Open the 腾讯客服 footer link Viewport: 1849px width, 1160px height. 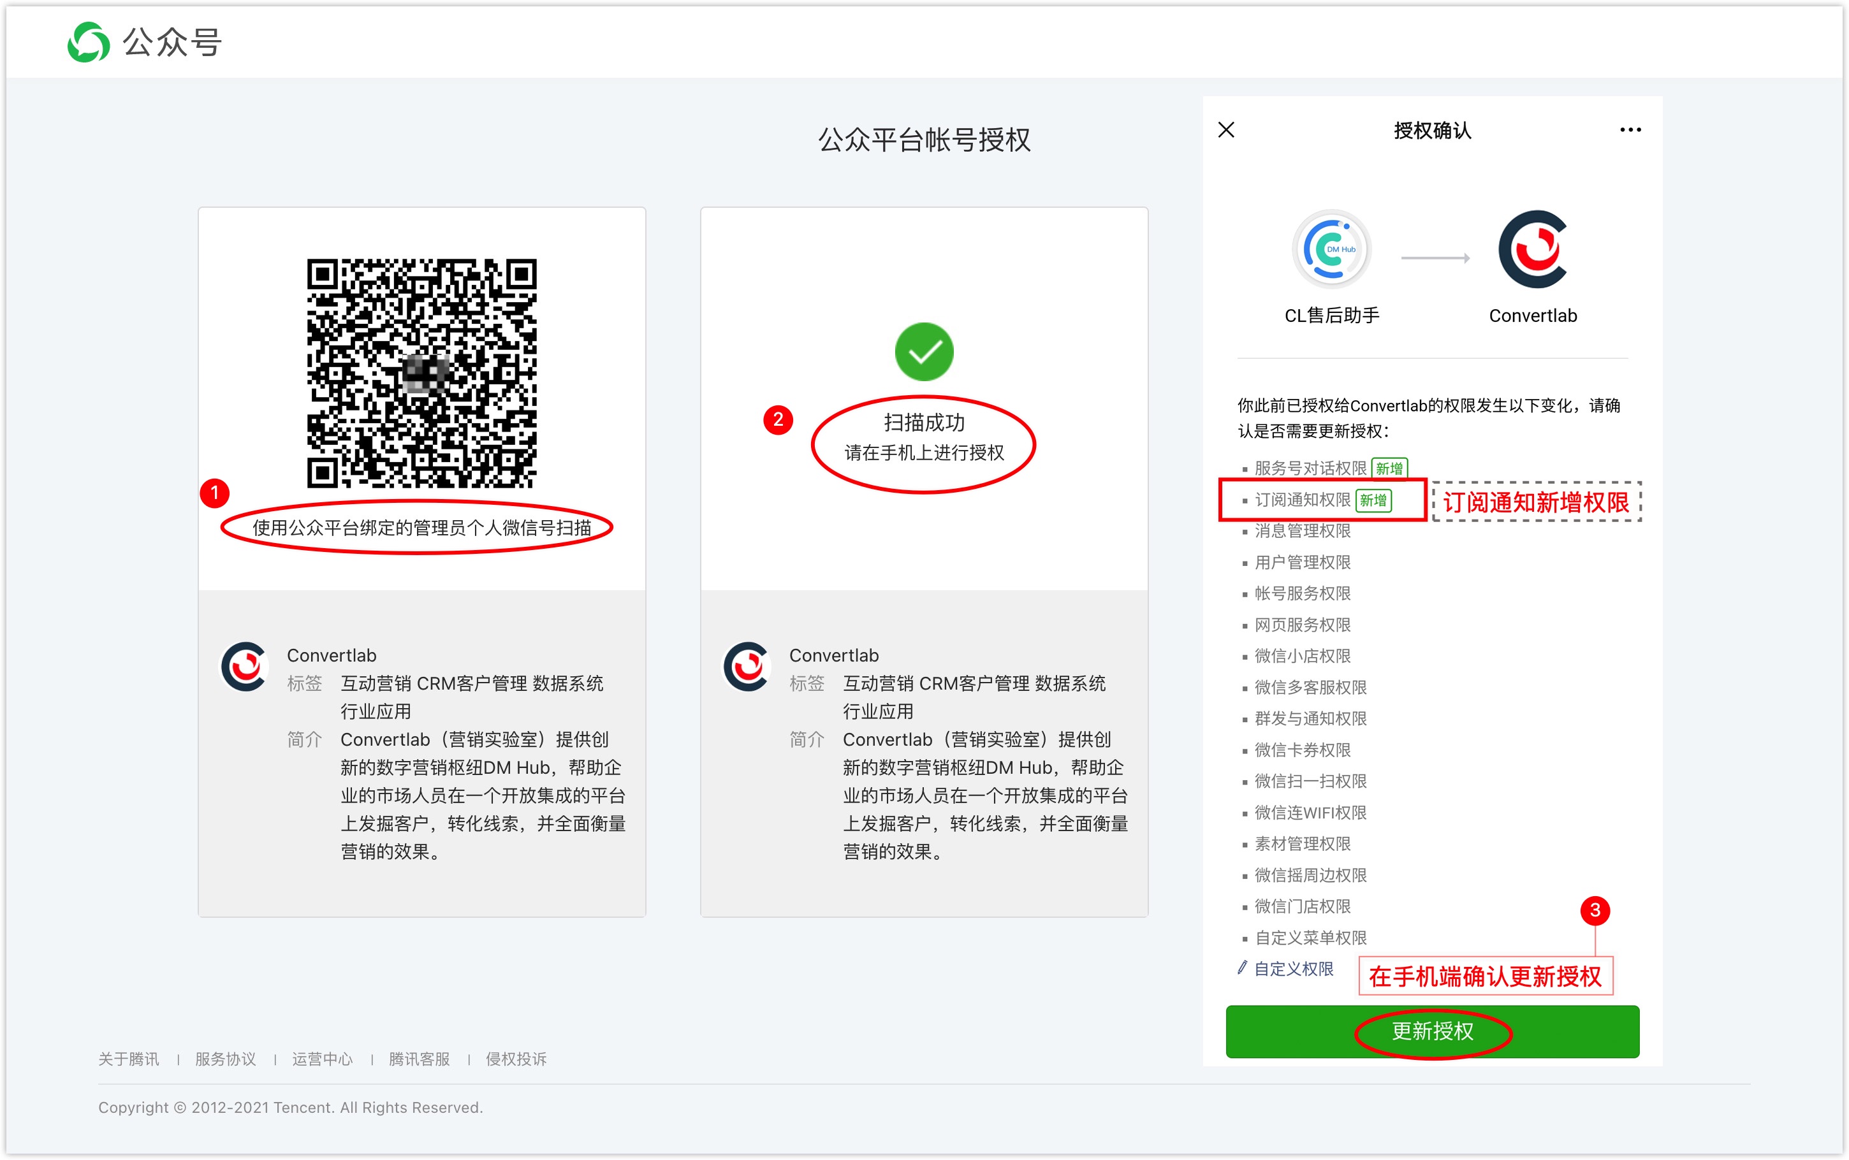coord(420,1059)
